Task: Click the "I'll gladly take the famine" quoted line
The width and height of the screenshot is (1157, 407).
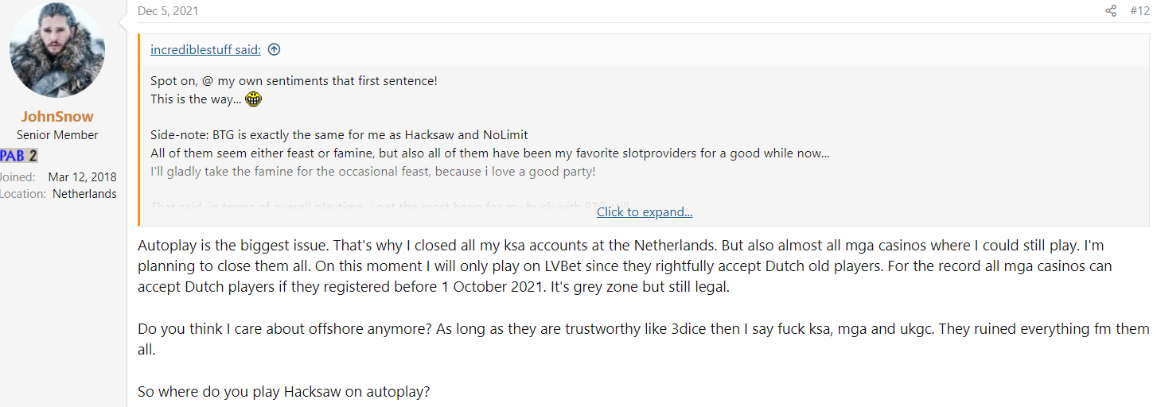Action: (x=372, y=172)
